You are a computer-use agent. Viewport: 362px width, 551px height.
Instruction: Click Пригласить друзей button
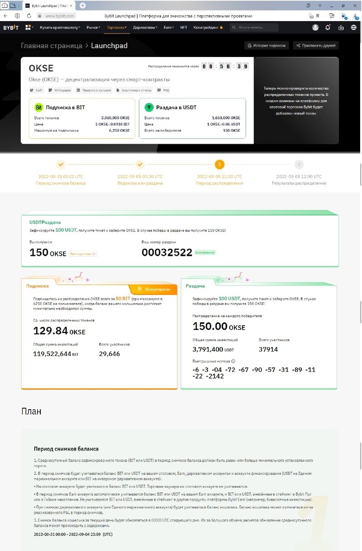316,45
